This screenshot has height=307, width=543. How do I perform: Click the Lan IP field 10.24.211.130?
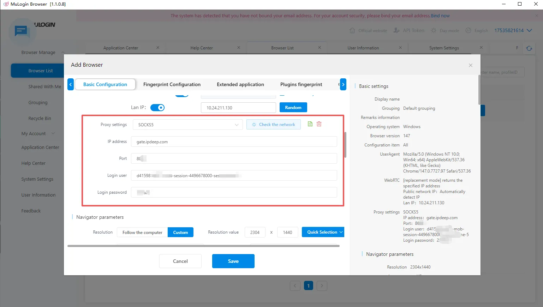tap(238, 108)
